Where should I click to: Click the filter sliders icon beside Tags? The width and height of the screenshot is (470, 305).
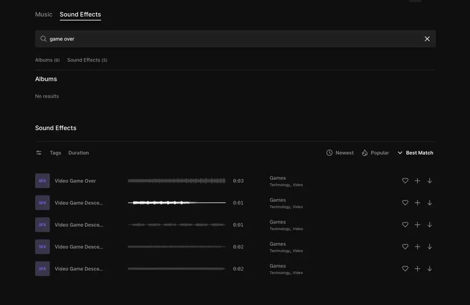tap(39, 153)
